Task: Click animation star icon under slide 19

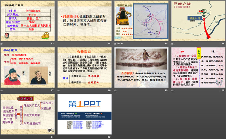Action: pyautogui.click(x=115, y=91)
